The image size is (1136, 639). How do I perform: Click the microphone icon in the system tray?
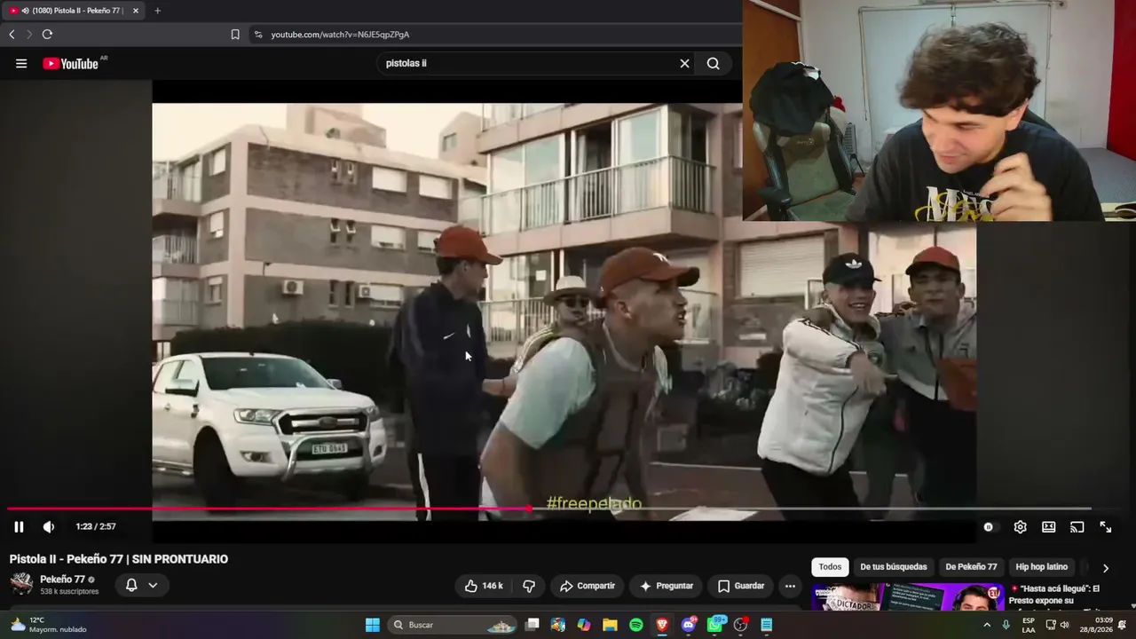(1006, 625)
